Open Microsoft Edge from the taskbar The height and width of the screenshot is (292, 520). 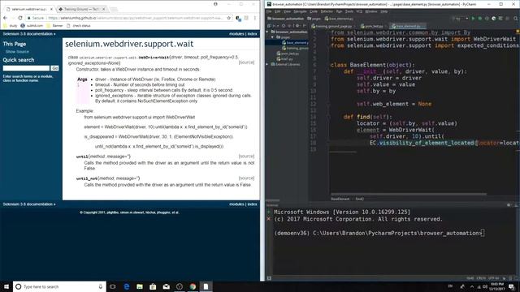tap(127, 286)
